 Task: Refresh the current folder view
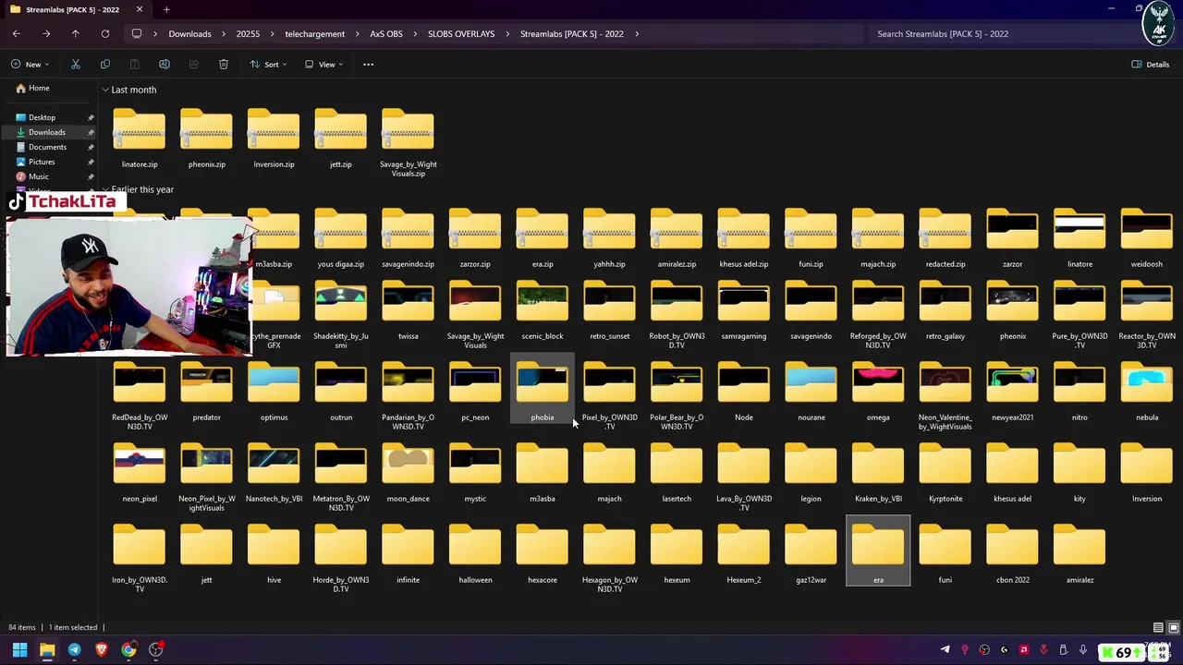point(105,34)
